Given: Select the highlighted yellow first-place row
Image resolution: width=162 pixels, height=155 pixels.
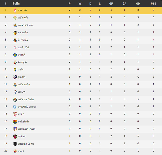Looking at the screenshot, I should 81,10.
